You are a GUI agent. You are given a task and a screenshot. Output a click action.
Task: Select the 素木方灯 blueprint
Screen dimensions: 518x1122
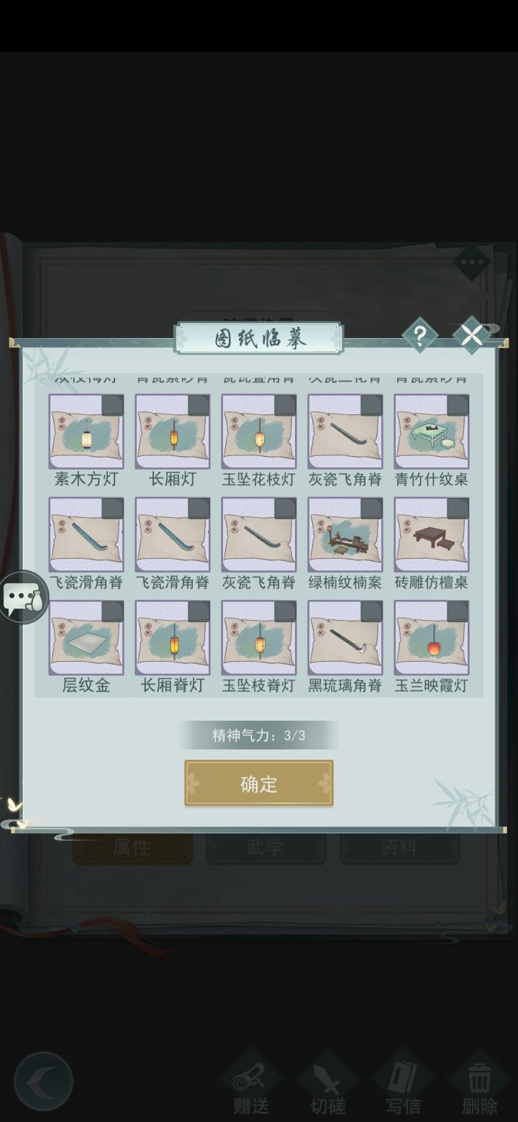(x=86, y=432)
